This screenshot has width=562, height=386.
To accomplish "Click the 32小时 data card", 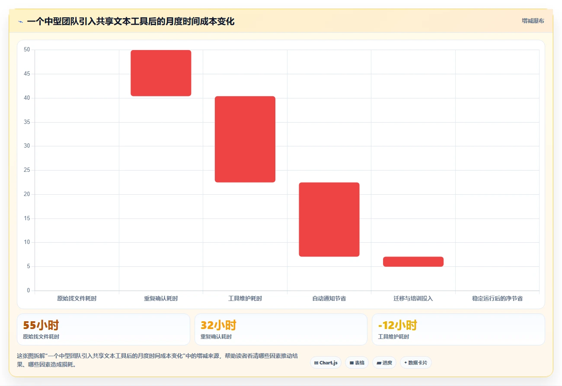I will point(281,329).
